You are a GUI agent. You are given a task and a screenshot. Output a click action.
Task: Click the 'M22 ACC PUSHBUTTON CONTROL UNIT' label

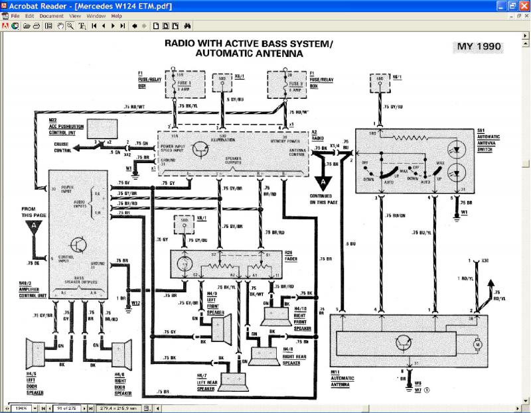click(x=66, y=127)
